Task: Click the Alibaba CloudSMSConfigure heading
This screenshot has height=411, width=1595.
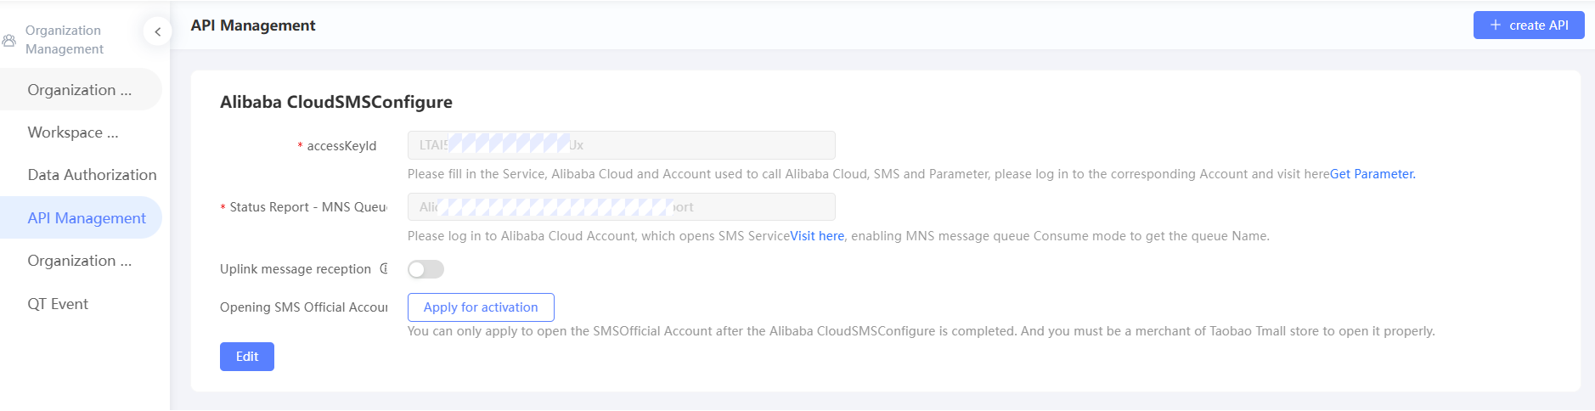Action: pos(336,102)
